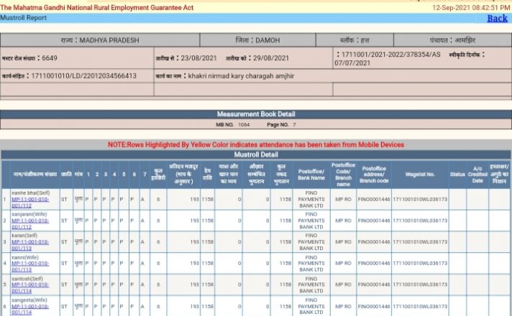Select the MADHYA PRADESH state cell
Image resolution: width=512 pixels, height=316 pixels.
[100, 40]
